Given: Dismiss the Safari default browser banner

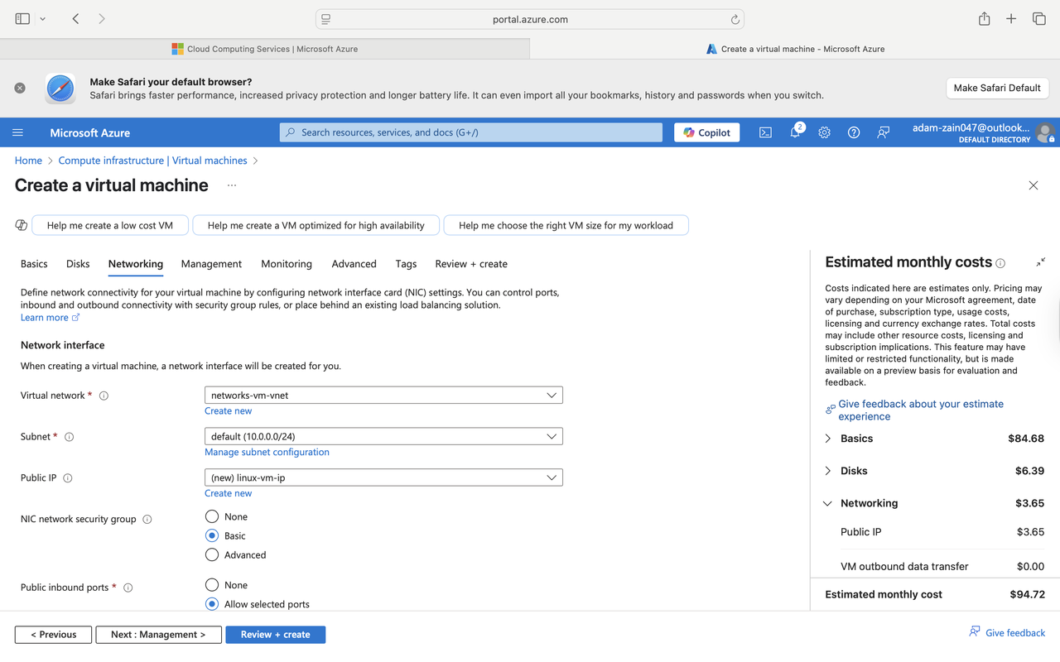Looking at the screenshot, I should (x=20, y=88).
